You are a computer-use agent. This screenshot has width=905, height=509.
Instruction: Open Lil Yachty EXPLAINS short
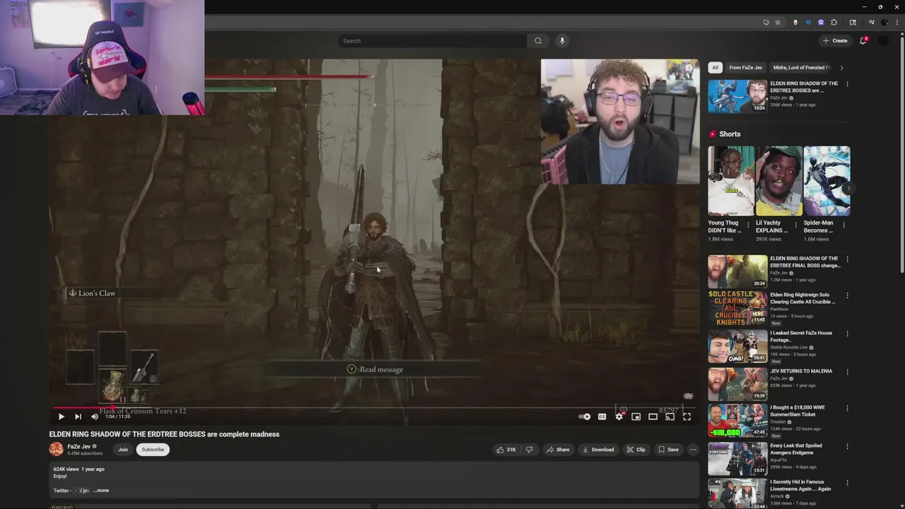pos(779,181)
